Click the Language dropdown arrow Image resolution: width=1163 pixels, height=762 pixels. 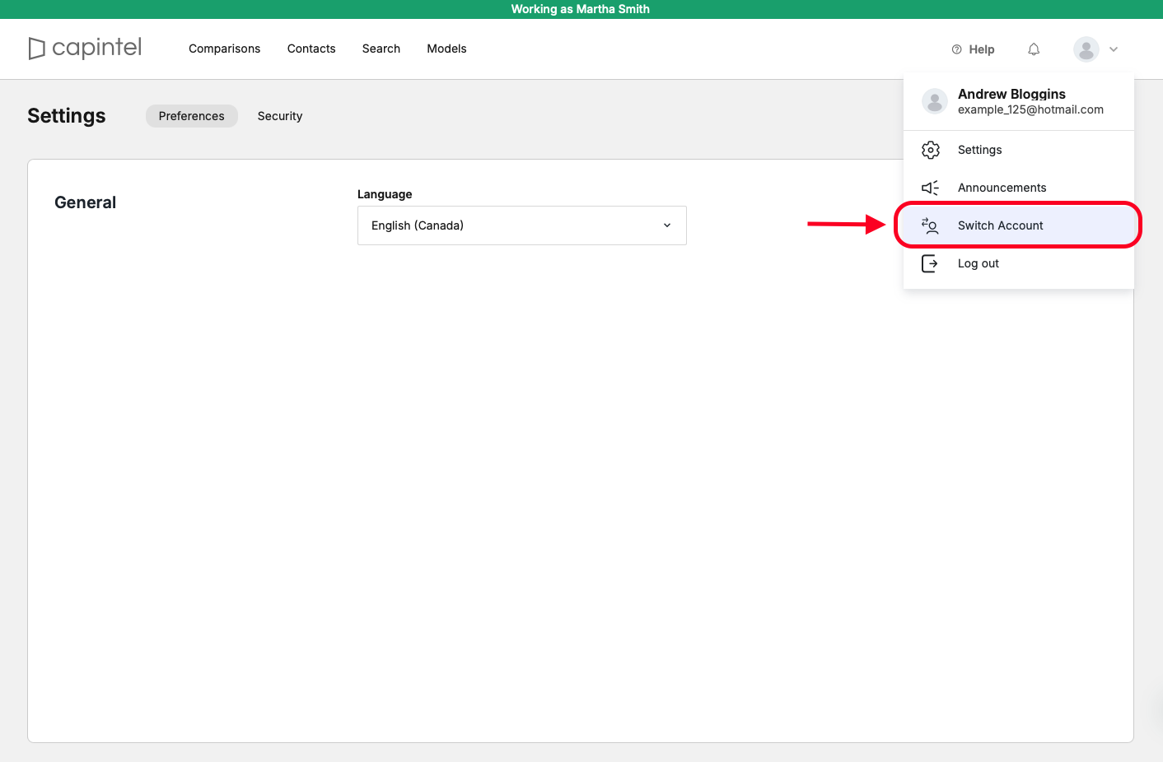[x=667, y=225]
